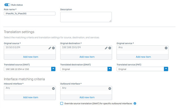Add new item to Outbound interface
This screenshot has width=181, height=108.
click(87, 97)
